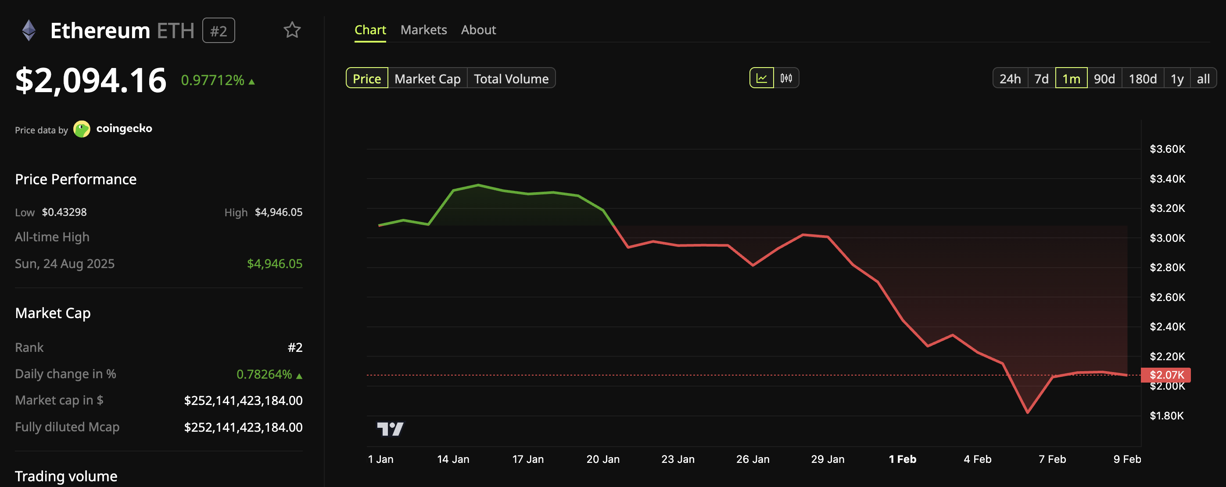Switch to candlestick chart view
1226x487 pixels.
(x=786, y=78)
